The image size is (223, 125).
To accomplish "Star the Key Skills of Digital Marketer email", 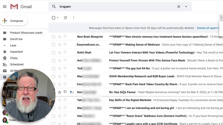I will (60, 100).
